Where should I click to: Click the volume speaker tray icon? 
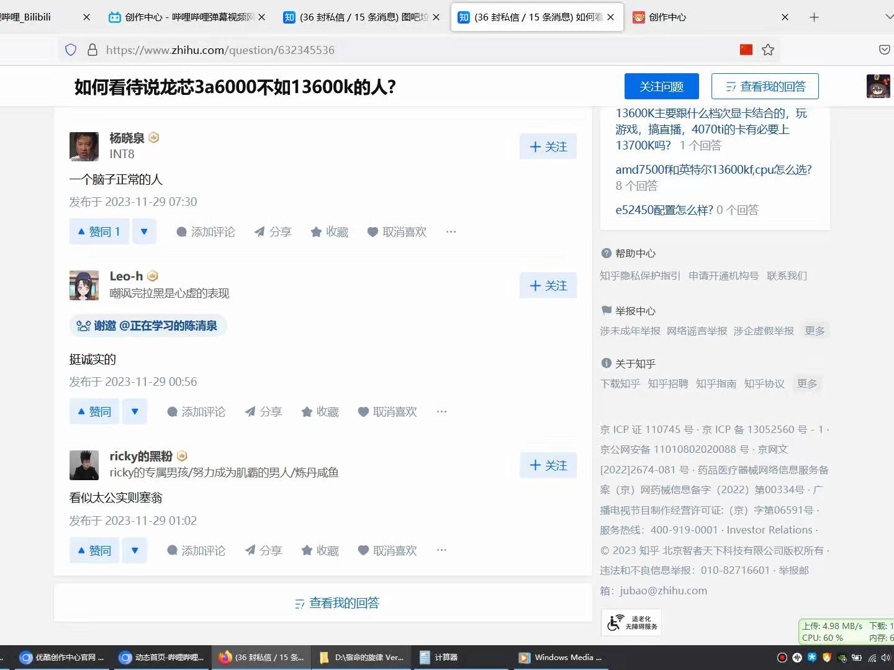(x=886, y=658)
